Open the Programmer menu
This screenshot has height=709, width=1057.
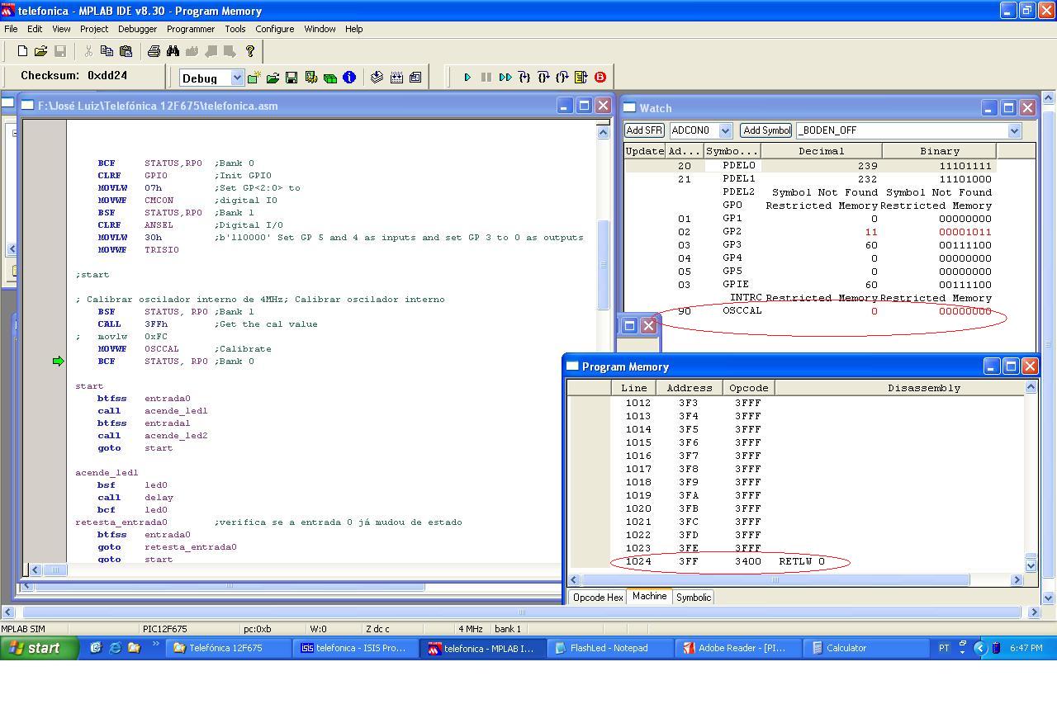tap(191, 29)
